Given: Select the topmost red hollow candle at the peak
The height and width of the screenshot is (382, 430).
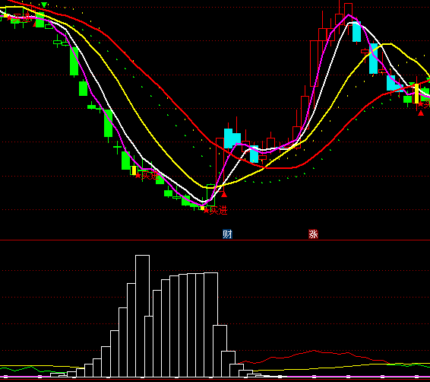Looking at the screenshot, I should [x=348, y=11].
